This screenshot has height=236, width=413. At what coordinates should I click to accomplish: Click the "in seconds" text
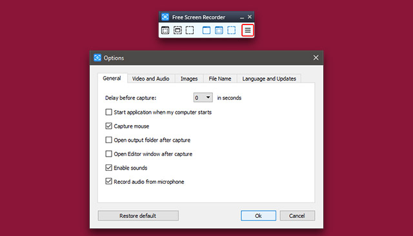(229, 98)
